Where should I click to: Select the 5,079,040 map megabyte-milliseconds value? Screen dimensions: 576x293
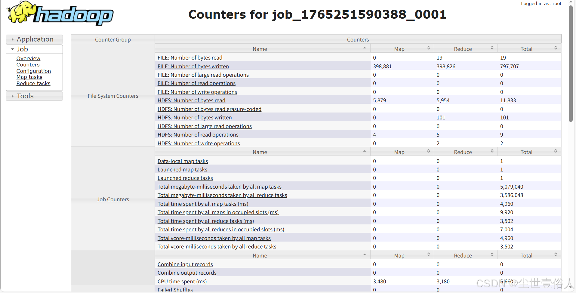(512, 187)
